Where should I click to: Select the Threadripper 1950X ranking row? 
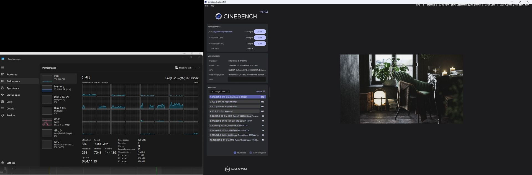(237, 140)
